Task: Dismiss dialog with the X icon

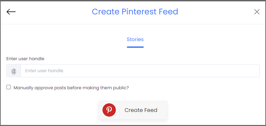Action: click(257, 12)
